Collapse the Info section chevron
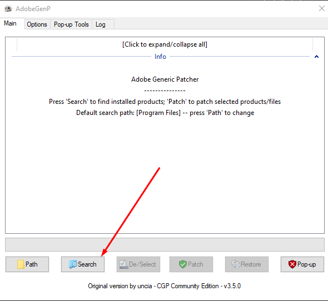 [x=316, y=57]
